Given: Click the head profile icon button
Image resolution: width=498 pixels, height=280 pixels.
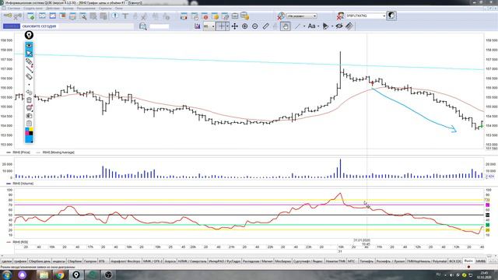Looking at the screenshot, I should point(391,16).
